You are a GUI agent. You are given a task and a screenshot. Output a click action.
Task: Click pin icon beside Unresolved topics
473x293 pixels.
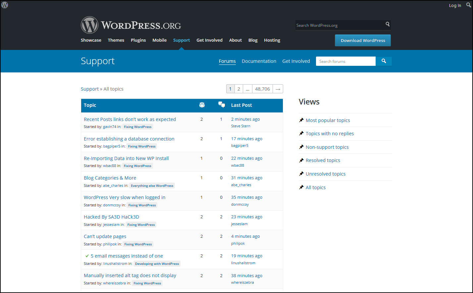(x=301, y=174)
